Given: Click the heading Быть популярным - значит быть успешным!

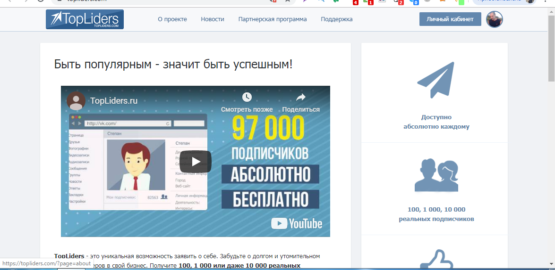Looking at the screenshot, I should tap(173, 64).
